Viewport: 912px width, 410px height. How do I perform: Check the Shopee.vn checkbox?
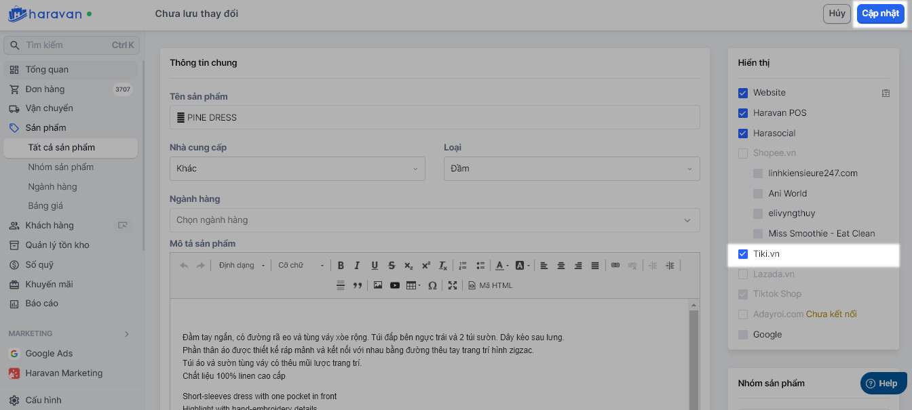pyautogui.click(x=743, y=153)
